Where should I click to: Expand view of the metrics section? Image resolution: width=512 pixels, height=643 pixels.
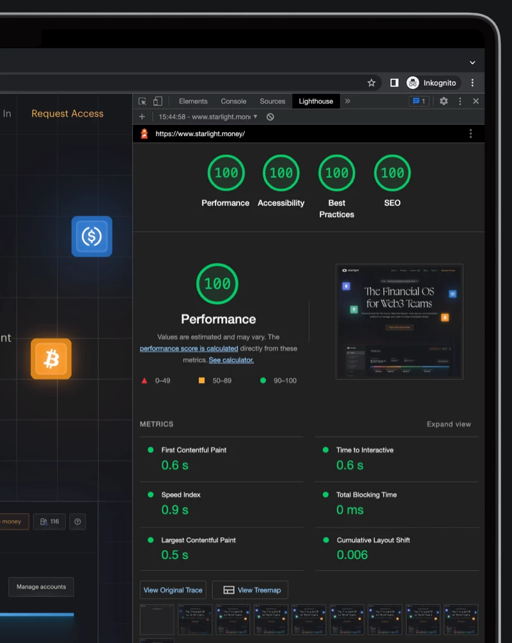(x=449, y=424)
